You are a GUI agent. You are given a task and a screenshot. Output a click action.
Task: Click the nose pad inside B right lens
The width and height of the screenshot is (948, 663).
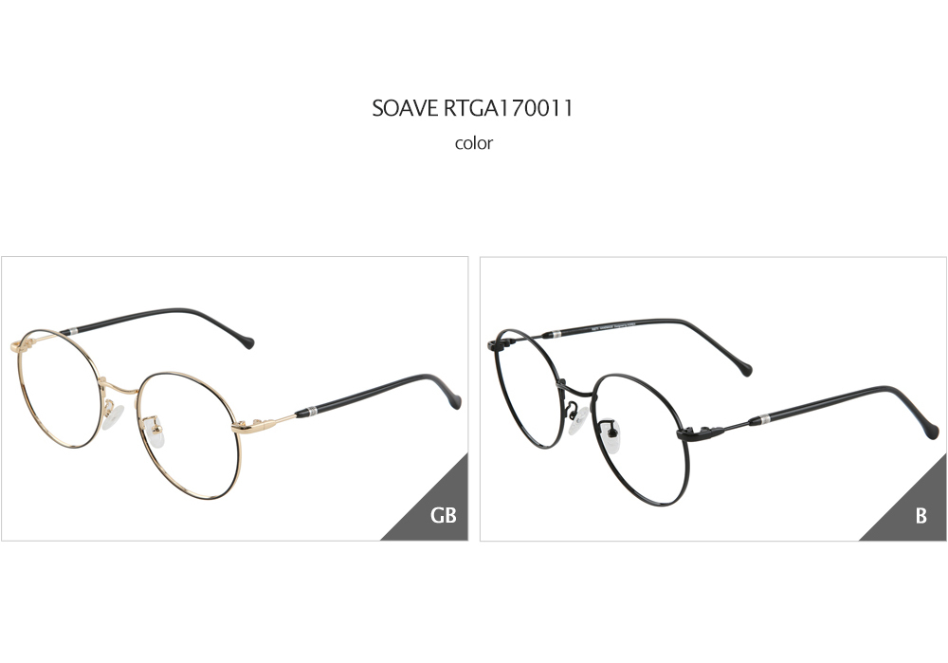[611, 436]
